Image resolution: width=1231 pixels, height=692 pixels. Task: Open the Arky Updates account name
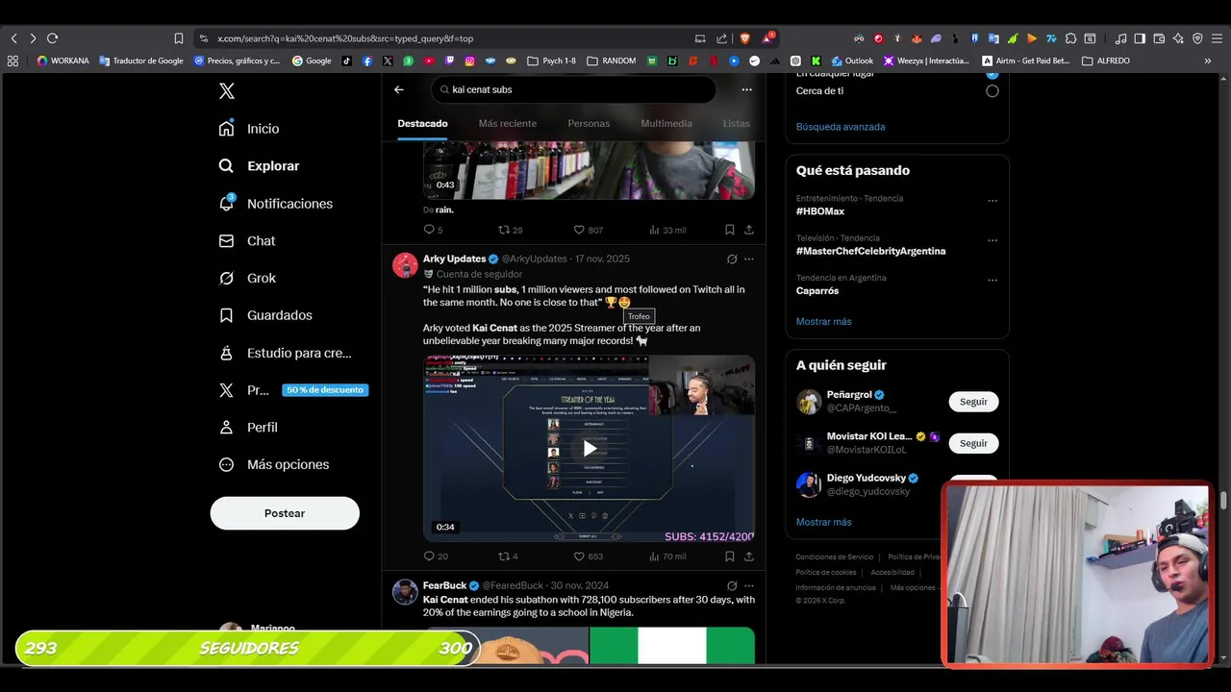tap(454, 259)
